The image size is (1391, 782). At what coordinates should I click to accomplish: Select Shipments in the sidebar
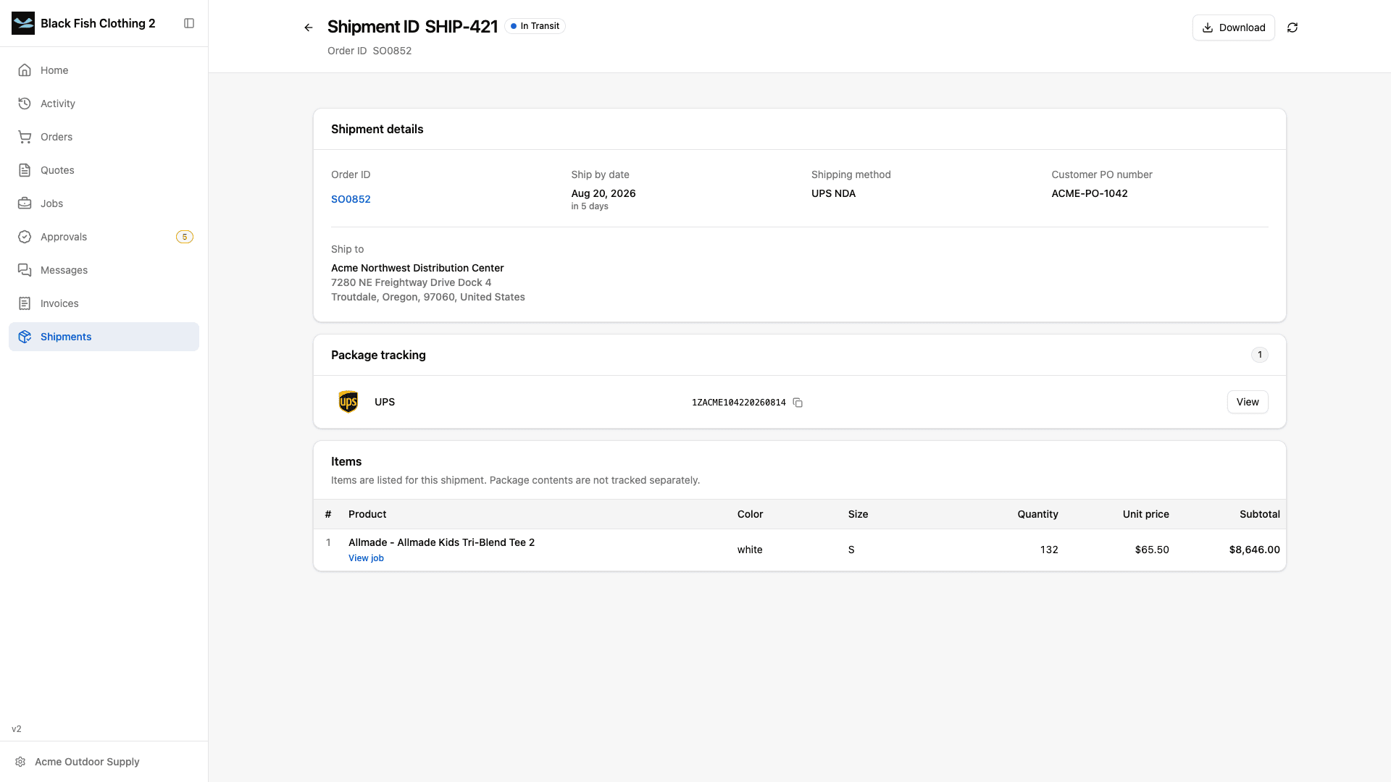point(104,337)
